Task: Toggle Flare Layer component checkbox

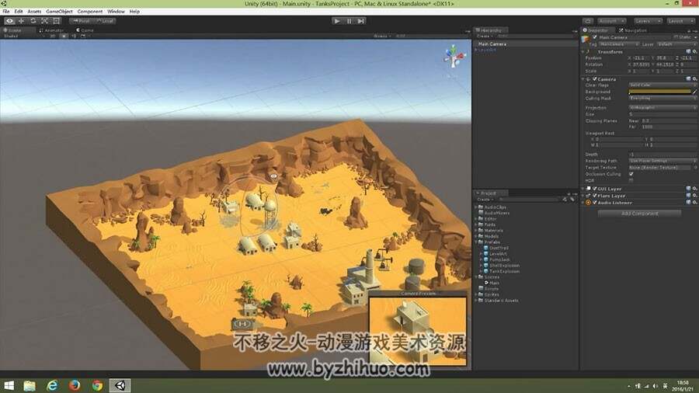Action: (595, 196)
